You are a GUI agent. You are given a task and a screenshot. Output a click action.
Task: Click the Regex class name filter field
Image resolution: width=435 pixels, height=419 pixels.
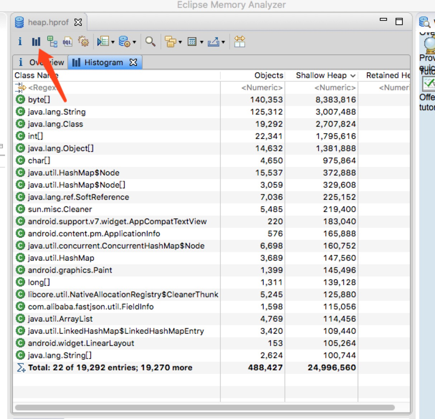click(116, 88)
